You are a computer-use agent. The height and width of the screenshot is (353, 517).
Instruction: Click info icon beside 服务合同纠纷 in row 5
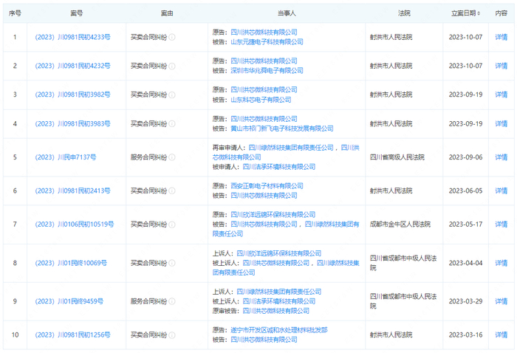(172, 157)
